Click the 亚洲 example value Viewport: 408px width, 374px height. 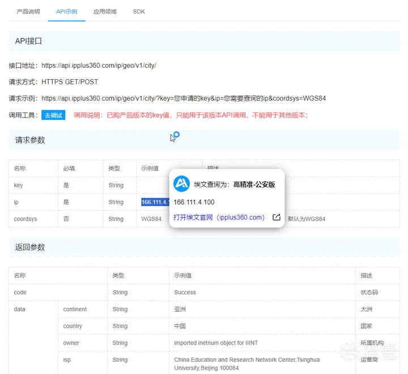(180, 309)
